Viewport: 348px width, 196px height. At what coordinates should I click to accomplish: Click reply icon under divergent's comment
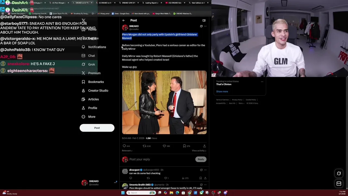pos(131,178)
